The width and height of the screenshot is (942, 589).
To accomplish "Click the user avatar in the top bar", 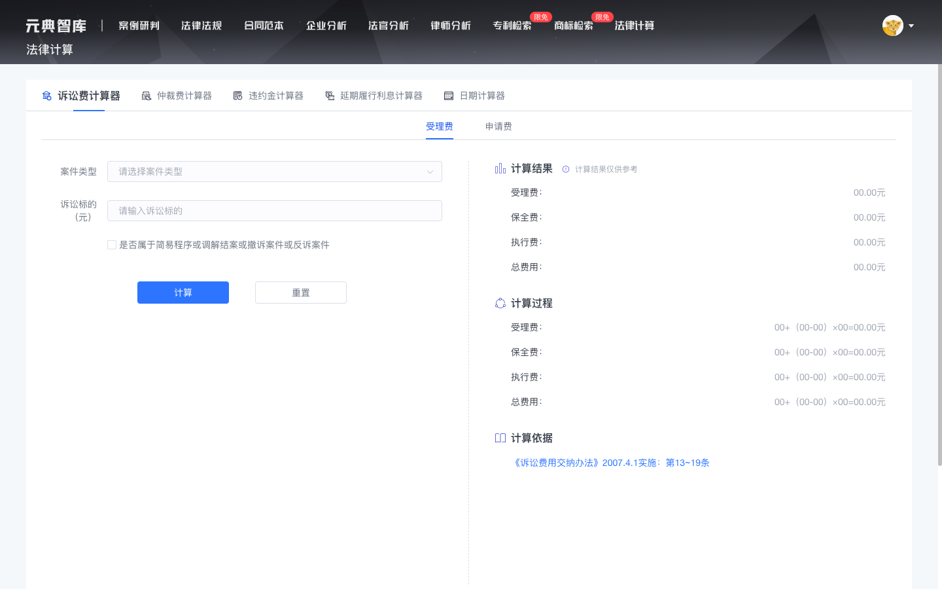I will (x=893, y=26).
